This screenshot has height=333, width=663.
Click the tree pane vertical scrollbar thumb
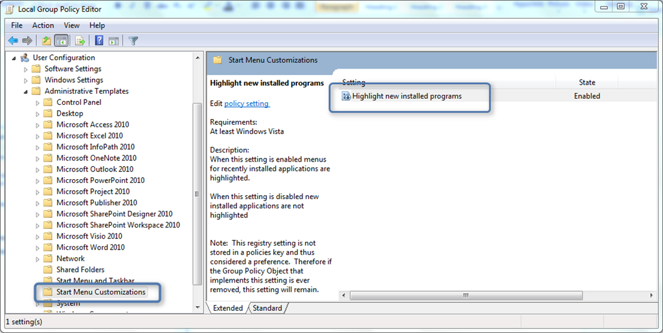pyautogui.click(x=197, y=194)
